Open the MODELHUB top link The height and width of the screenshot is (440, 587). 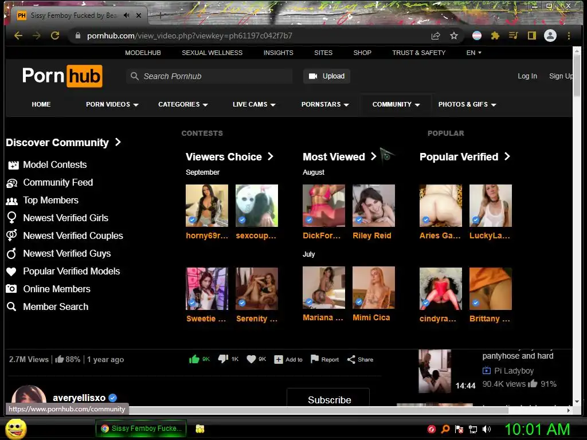tap(143, 53)
